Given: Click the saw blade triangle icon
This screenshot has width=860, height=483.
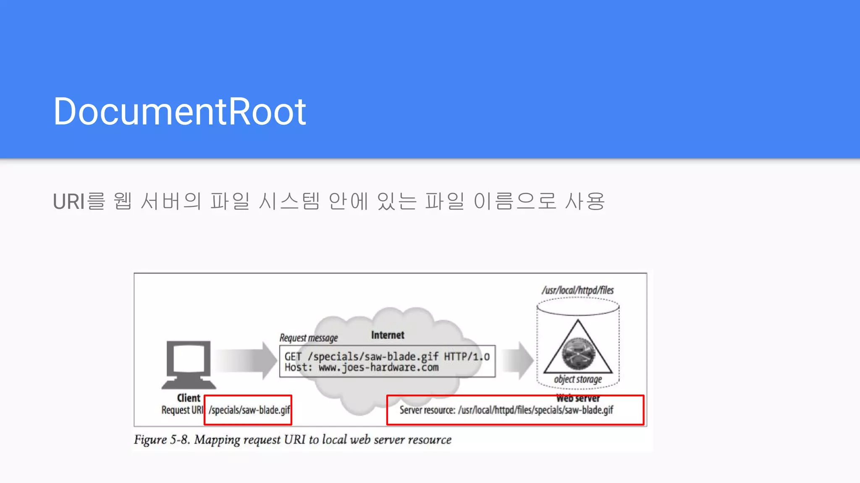Looking at the screenshot, I should point(578,347).
